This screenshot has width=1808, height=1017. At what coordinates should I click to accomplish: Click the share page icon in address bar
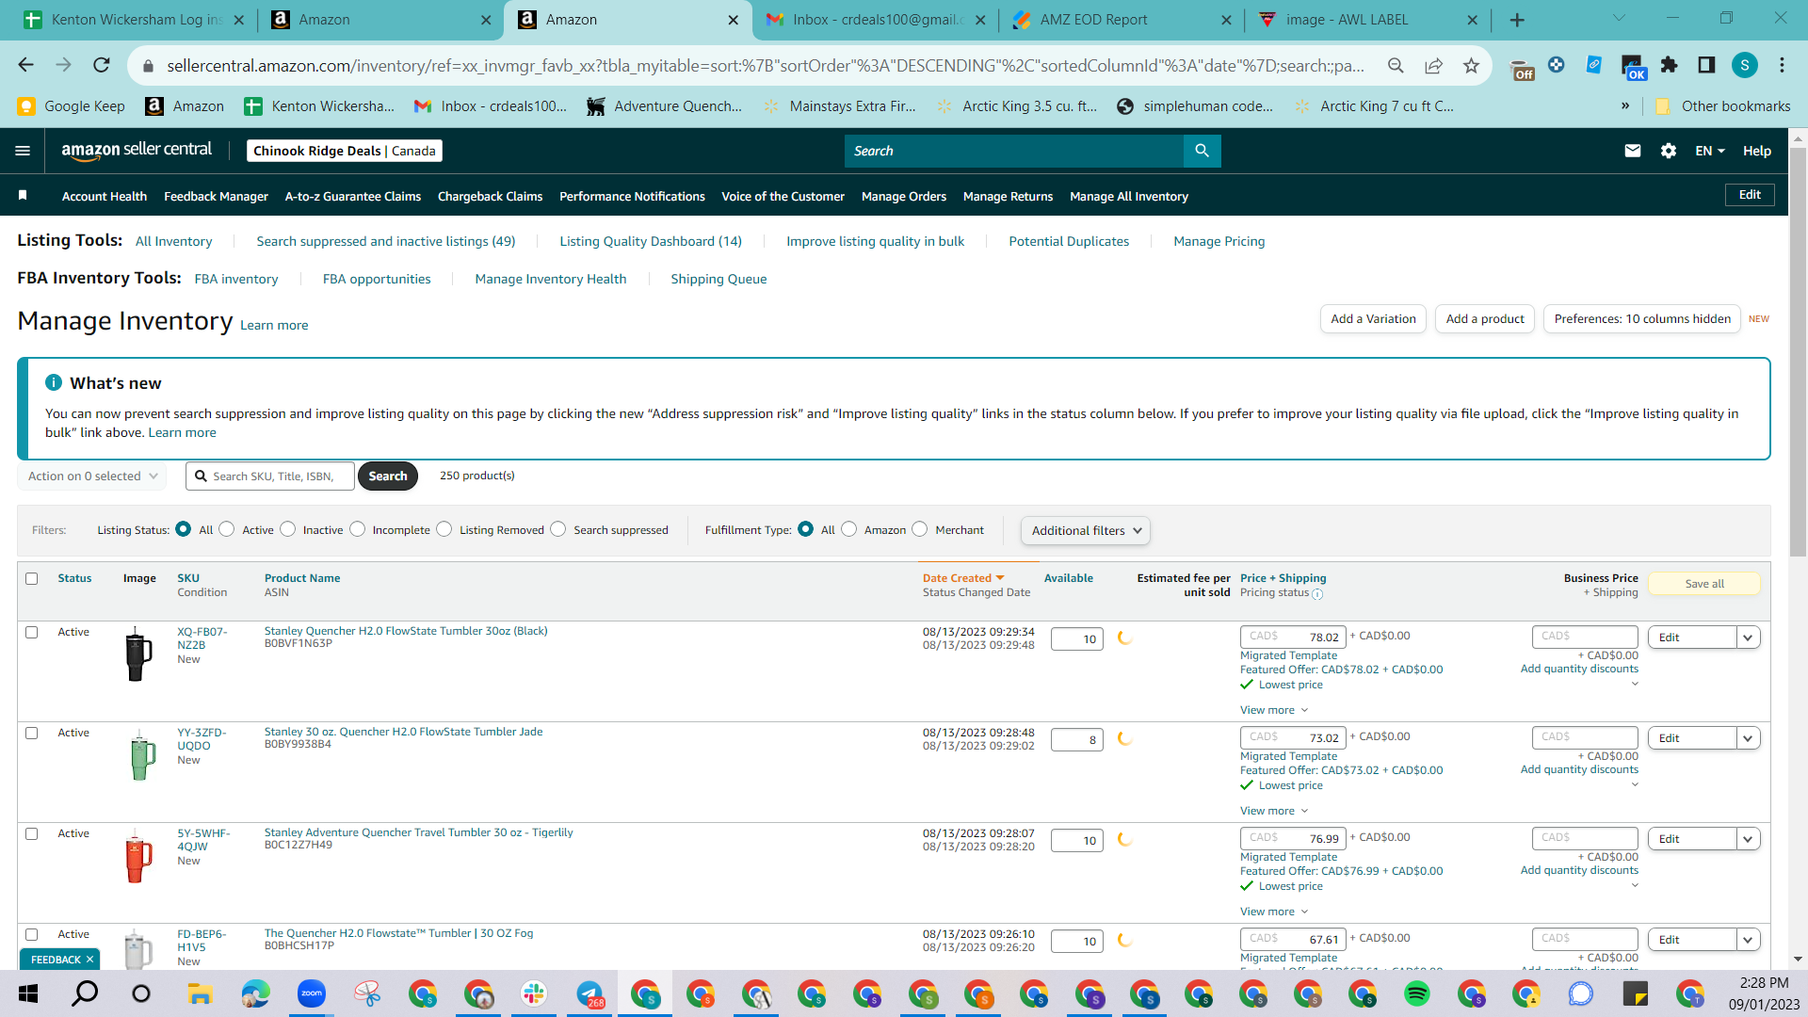[x=1433, y=65]
